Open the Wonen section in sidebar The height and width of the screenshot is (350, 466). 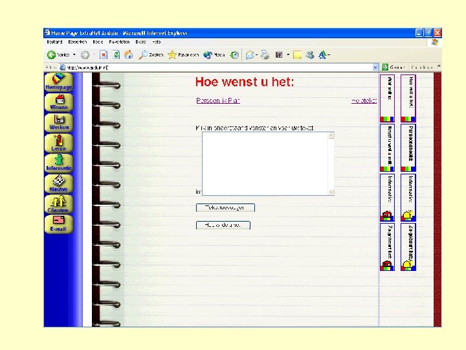click(x=58, y=102)
